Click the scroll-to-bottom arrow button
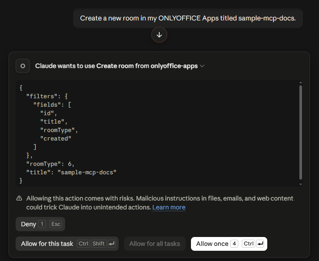The width and height of the screenshot is (319, 261). point(159,35)
